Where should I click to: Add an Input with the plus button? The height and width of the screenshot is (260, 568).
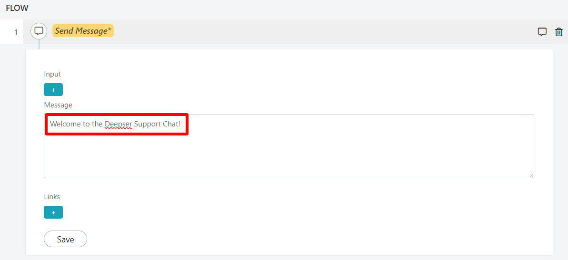(x=53, y=90)
